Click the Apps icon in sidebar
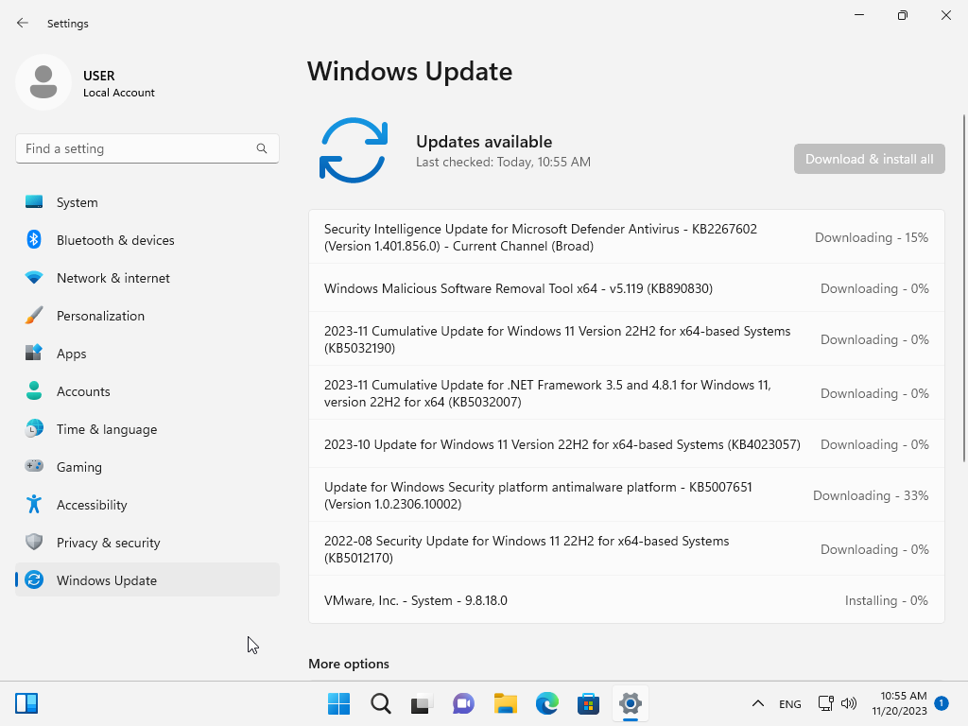Image resolution: width=968 pixels, height=726 pixels. coord(34,353)
